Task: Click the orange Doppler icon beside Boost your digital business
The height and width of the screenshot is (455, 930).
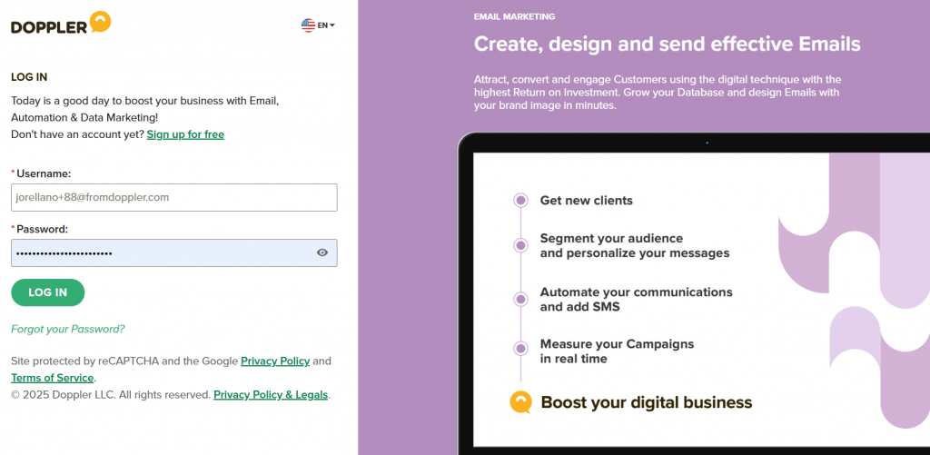Action: [x=520, y=403]
